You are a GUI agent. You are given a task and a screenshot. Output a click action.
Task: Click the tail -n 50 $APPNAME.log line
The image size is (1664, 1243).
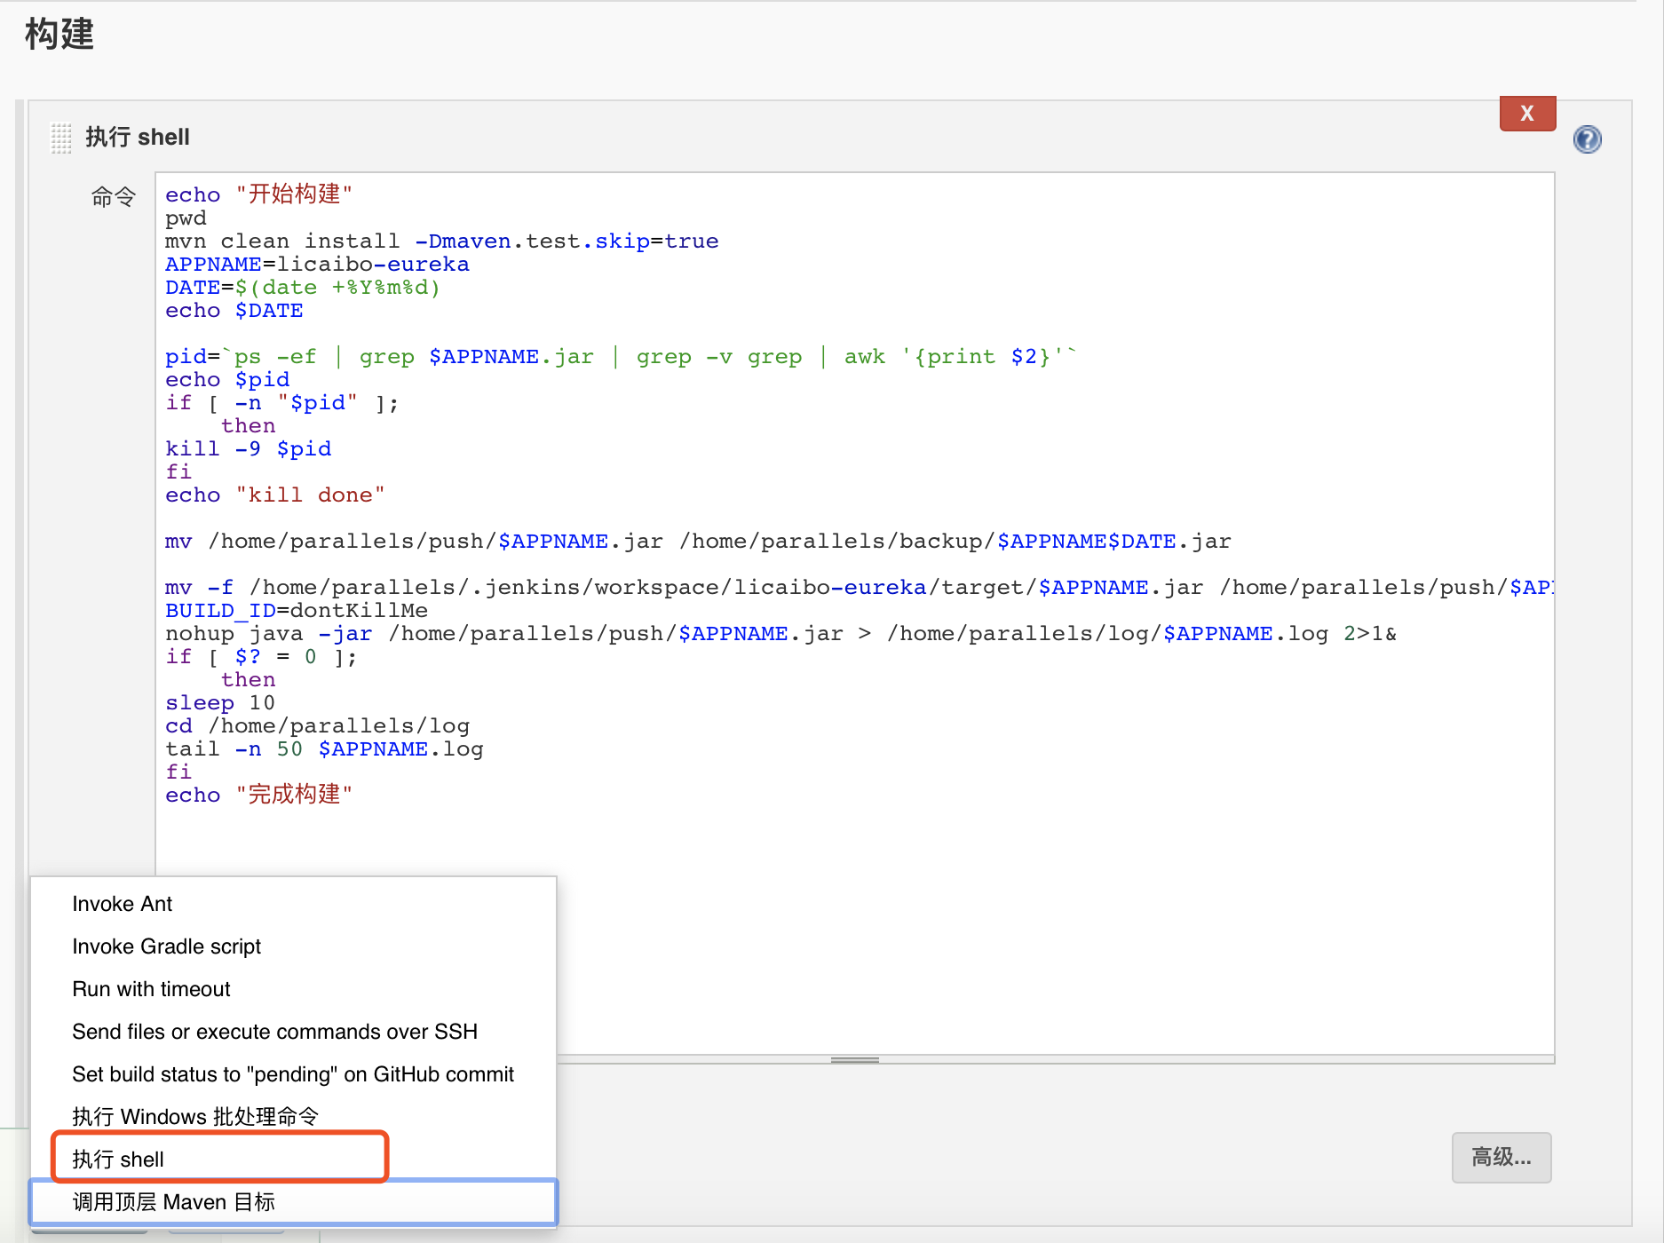(324, 748)
